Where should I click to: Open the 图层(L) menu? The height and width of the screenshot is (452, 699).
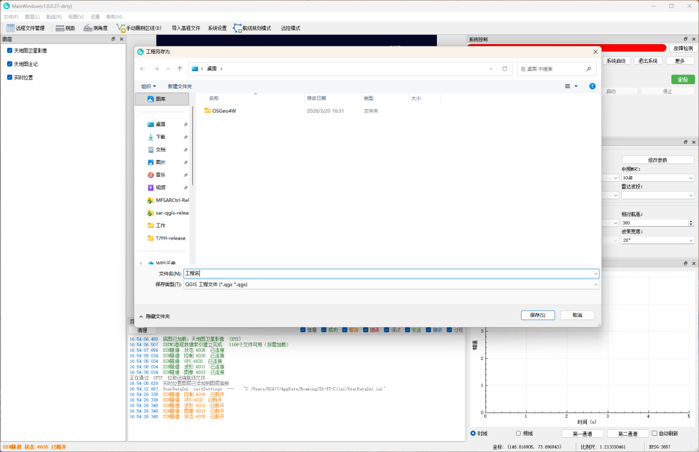point(32,17)
